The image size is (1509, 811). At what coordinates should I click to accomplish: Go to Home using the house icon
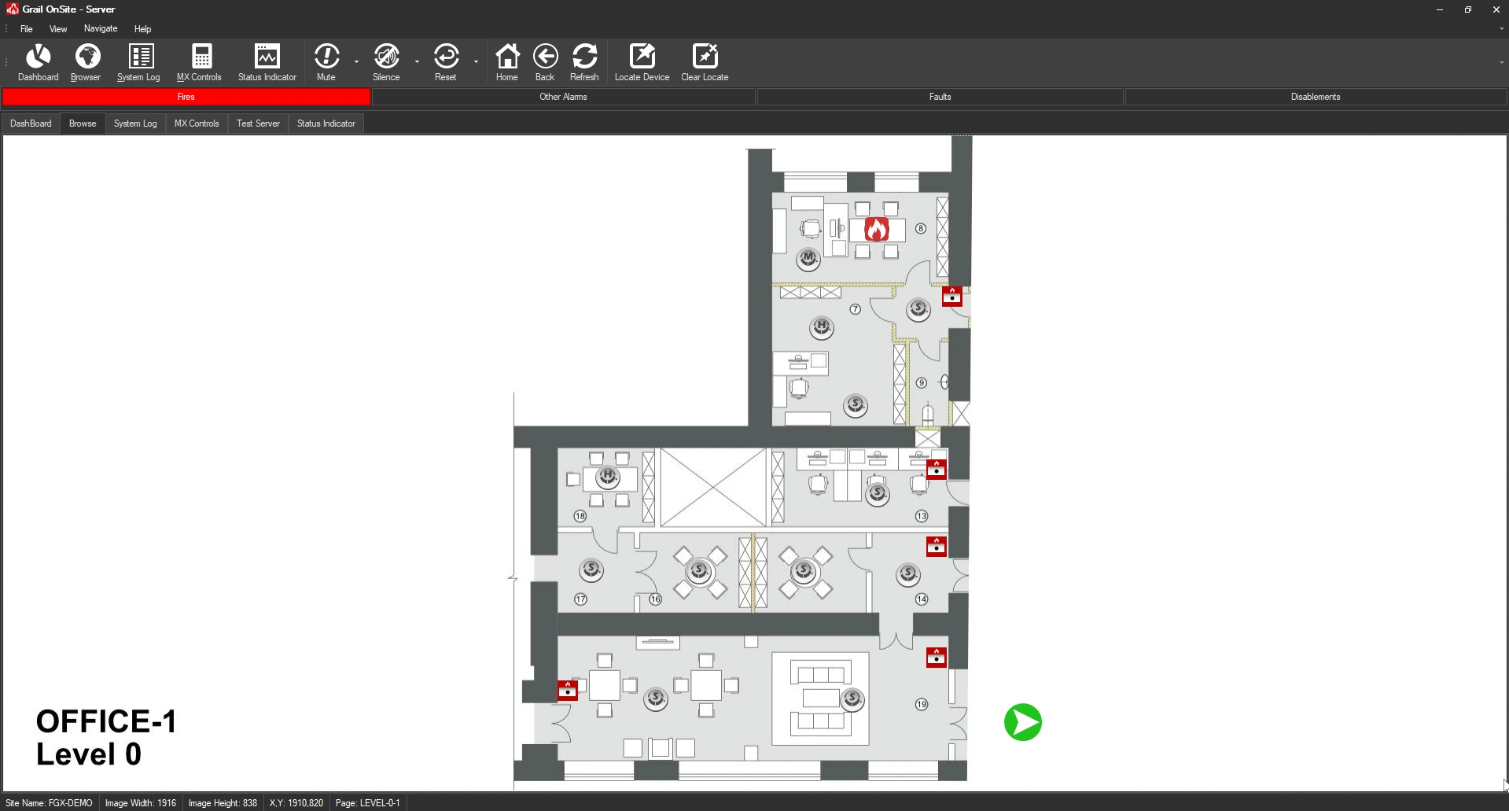507,61
